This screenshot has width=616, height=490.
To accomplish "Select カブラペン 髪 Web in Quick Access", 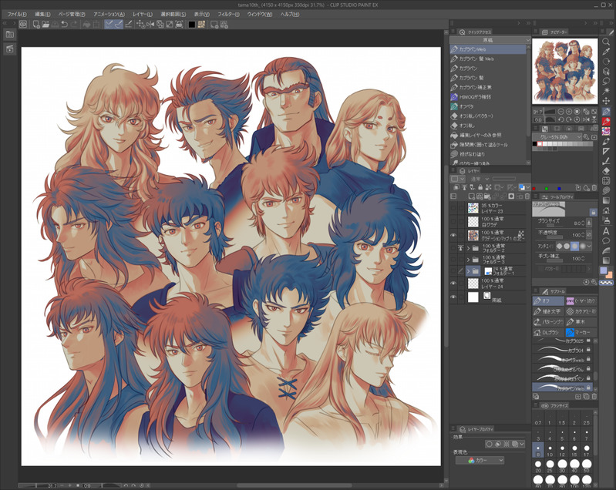I will [489, 59].
